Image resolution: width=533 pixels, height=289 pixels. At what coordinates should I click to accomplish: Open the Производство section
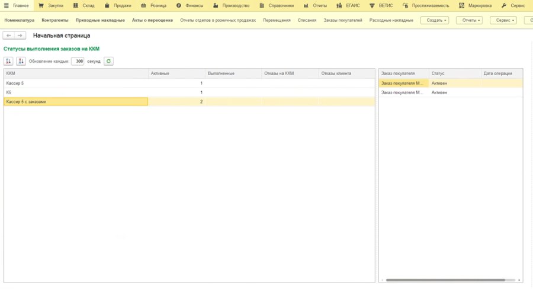click(x=231, y=5)
